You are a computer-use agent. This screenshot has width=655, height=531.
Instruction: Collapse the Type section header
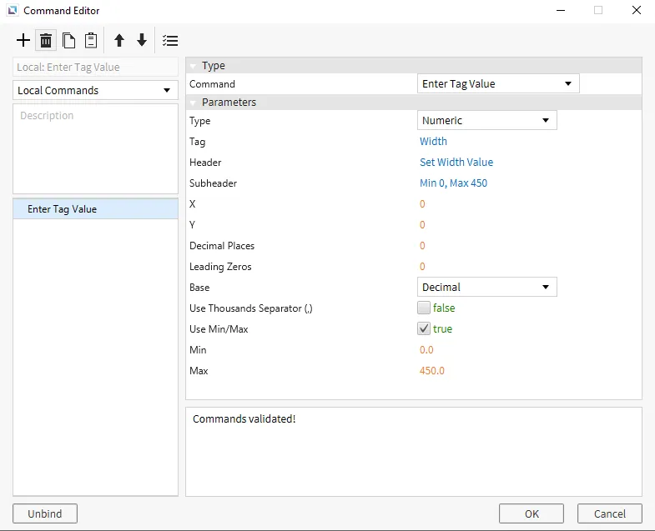click(193, 66)
